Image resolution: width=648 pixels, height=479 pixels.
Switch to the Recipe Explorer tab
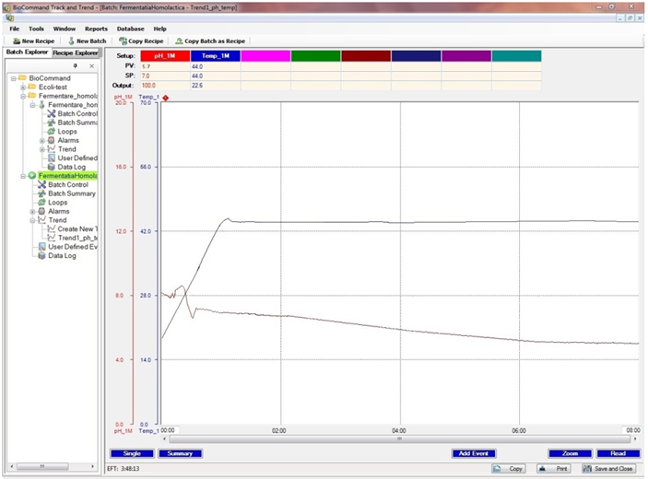[75, 53]
